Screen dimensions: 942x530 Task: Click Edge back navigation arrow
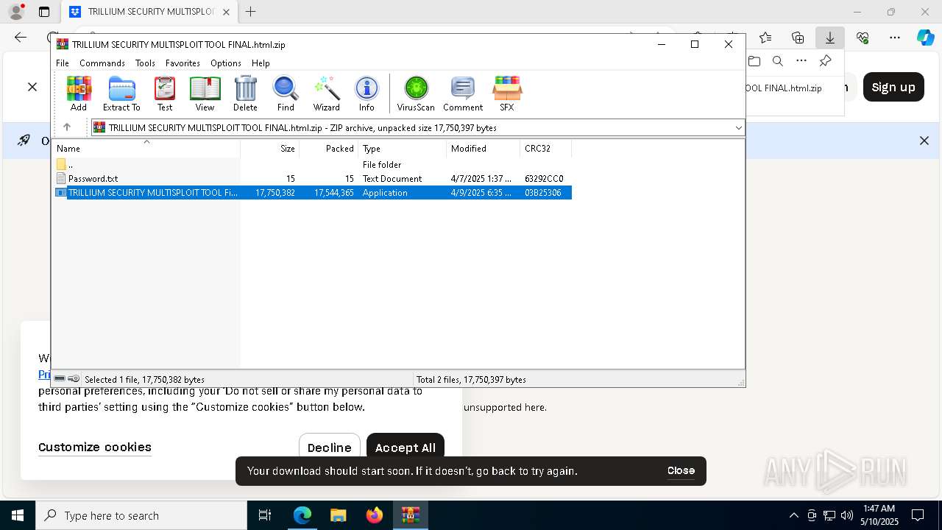pos(21,38)
